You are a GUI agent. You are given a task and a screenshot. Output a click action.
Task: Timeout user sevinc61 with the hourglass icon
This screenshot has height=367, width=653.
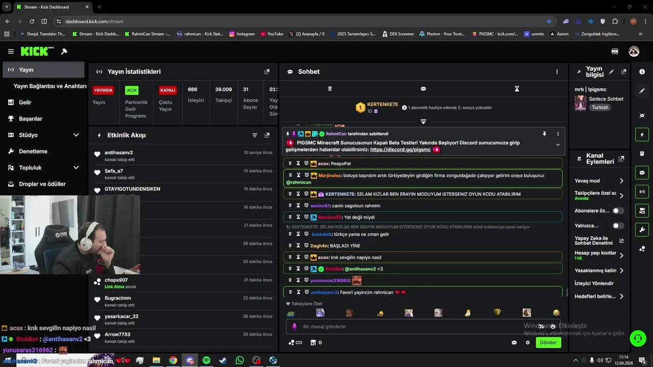pos(298,205)
